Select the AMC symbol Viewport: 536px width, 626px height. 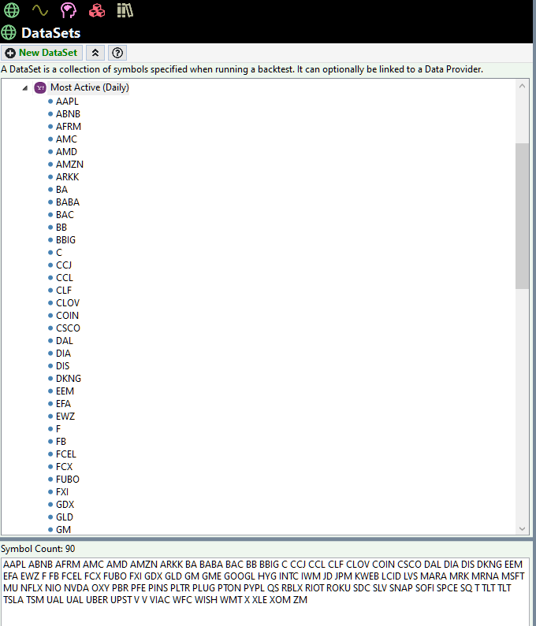click(66, 139)
